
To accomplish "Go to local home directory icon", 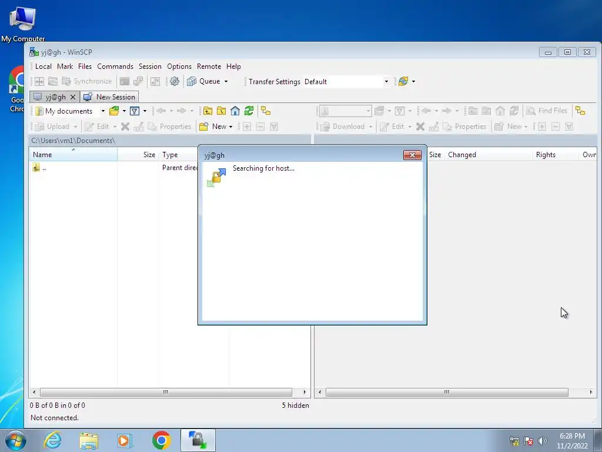I will pyautogui.click(x=235, y=111).
